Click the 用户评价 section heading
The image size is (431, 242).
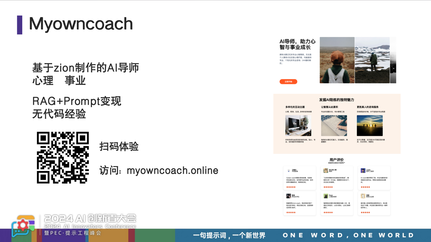[337, 160]
